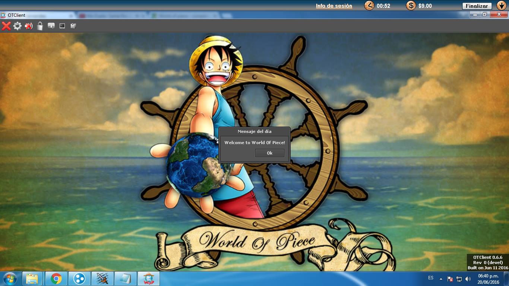
Task: Open Google Chrome from the taskbar
Action: pyautogui.click(x=56, y=279)
